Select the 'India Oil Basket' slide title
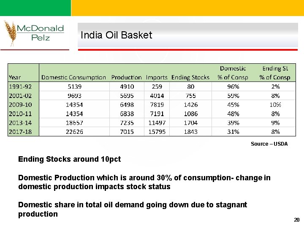The width and height of the screenshot is (304, 228). [x=117, y=35]
